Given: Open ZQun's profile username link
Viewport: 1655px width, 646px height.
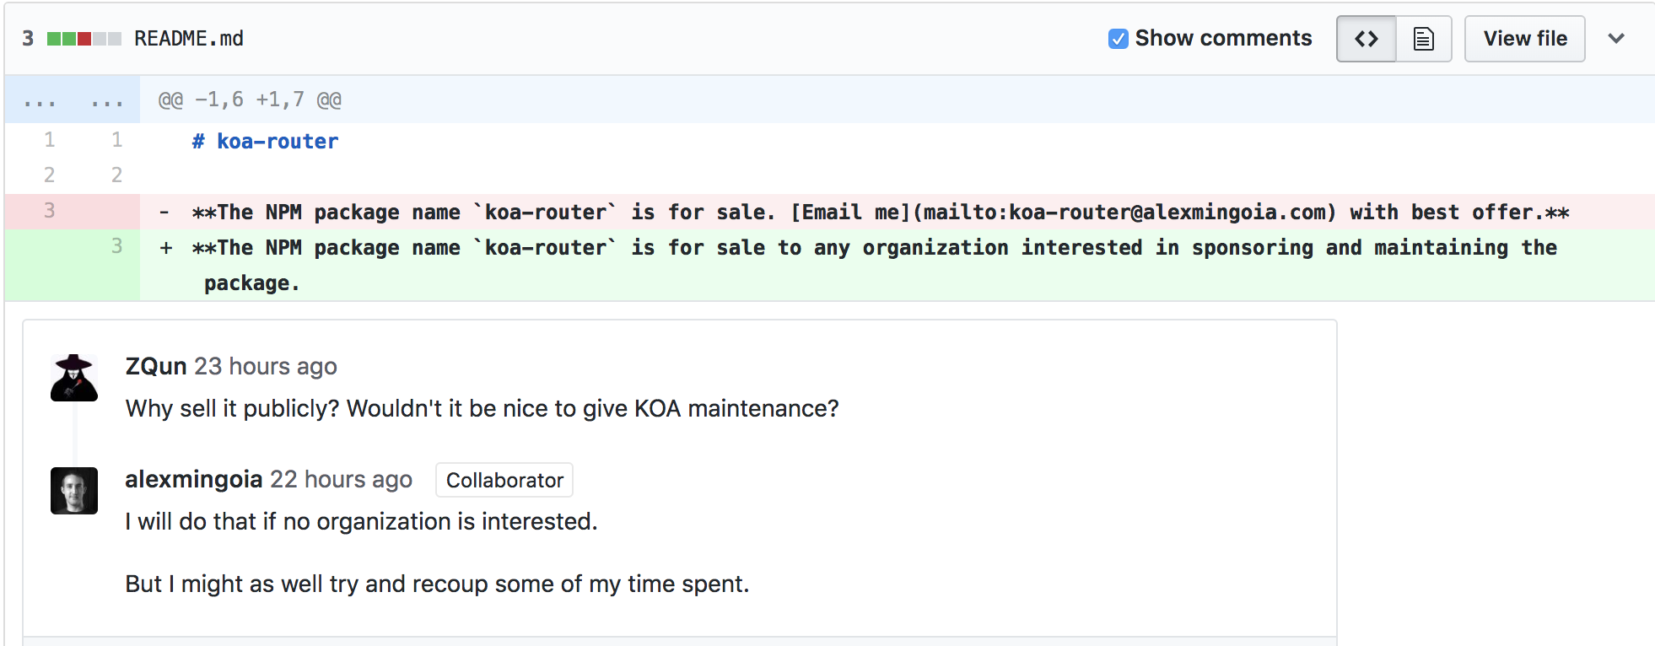Looking at the screenshot, I should click(156, 366).
